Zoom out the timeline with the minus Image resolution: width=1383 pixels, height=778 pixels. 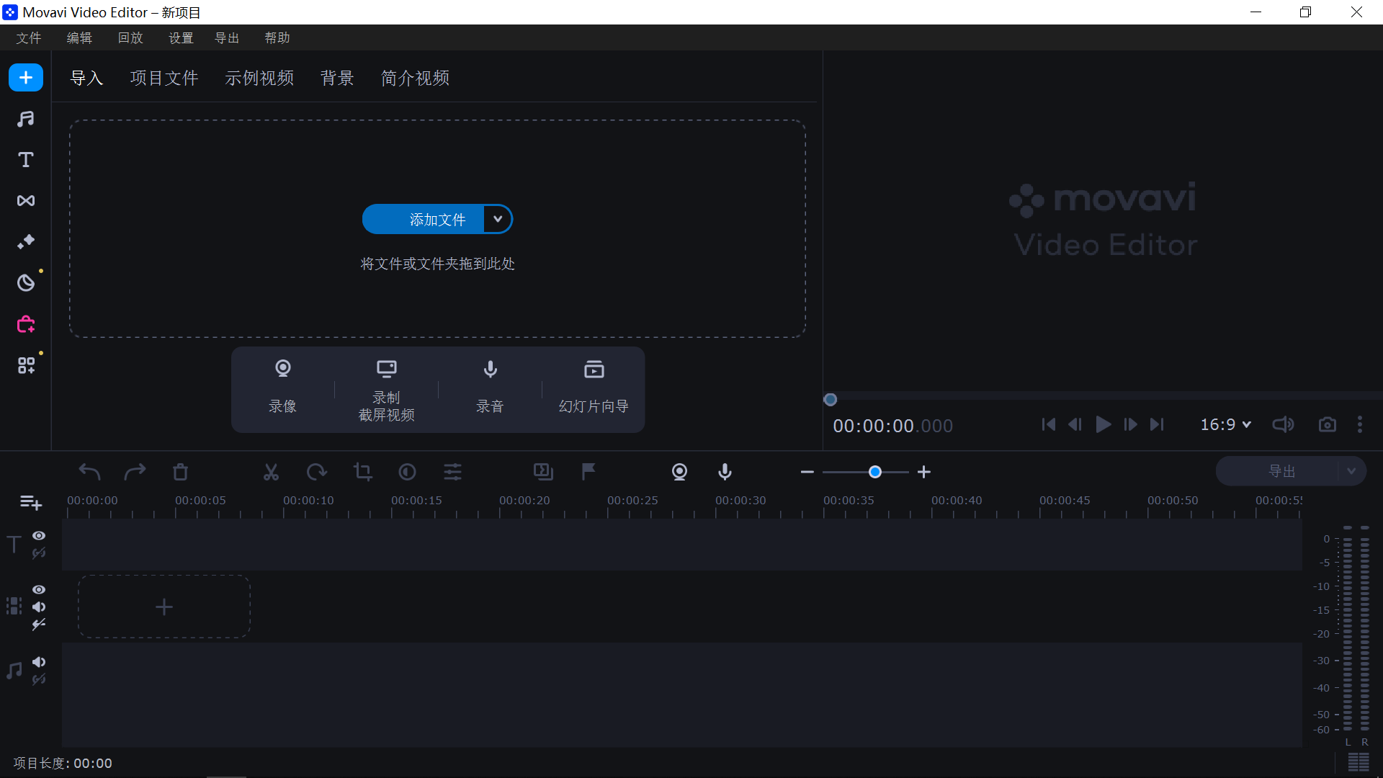tap(807, 472)
